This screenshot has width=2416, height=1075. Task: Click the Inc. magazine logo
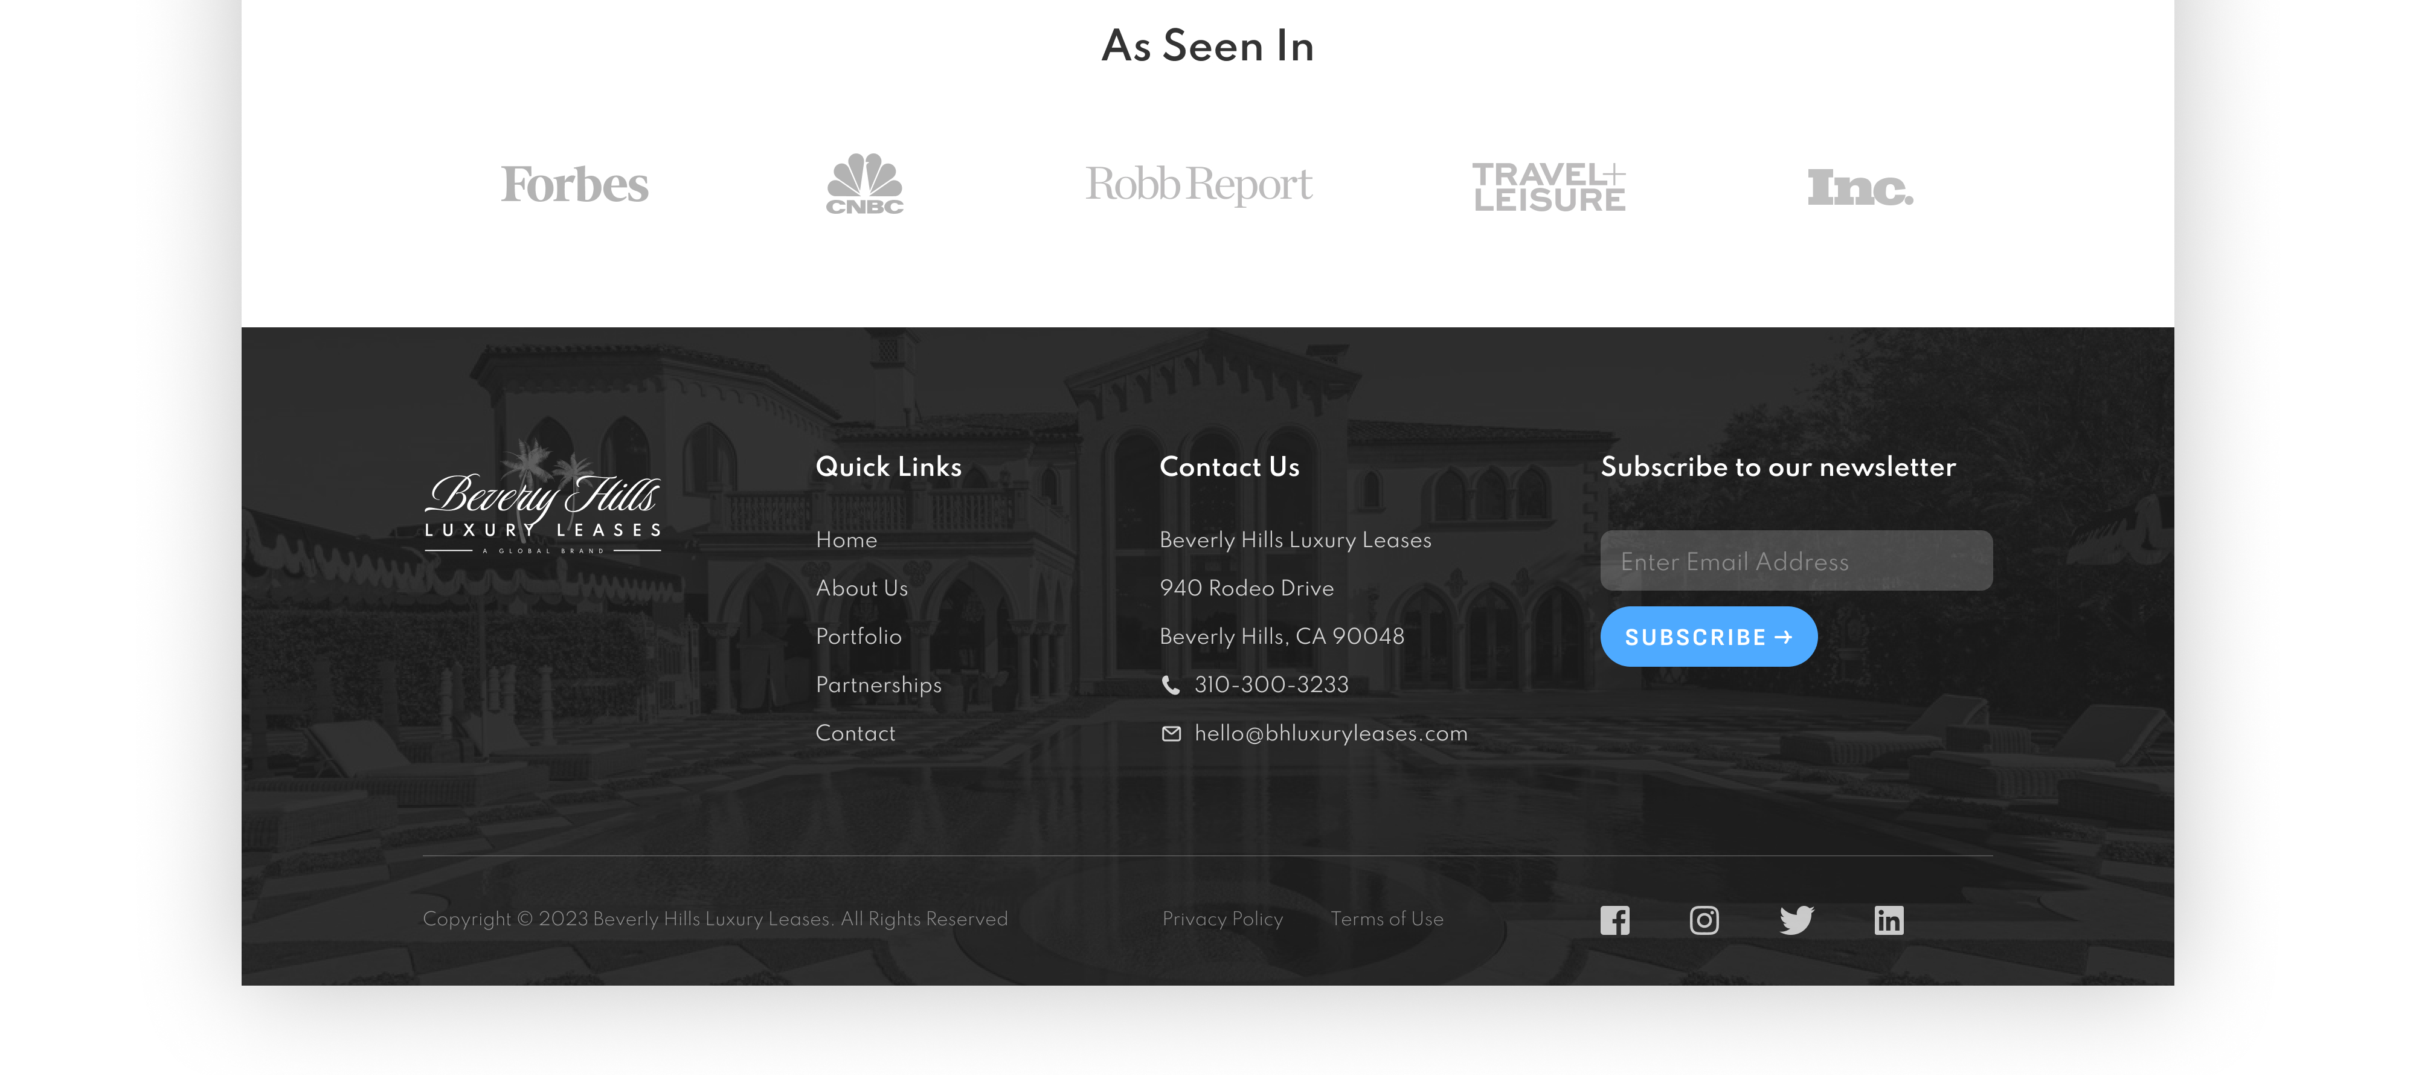pyautogui.click(x=1859, y=188)
